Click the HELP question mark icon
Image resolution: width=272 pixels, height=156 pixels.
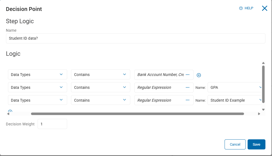tap(241, 8)
